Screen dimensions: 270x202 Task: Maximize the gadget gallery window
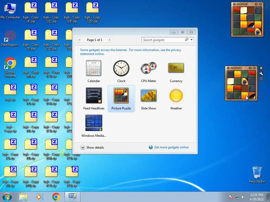182,32
